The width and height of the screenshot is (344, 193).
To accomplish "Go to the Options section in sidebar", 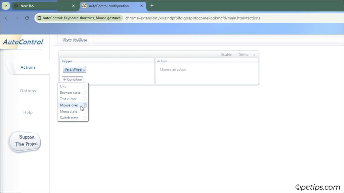I will (28, 91).
